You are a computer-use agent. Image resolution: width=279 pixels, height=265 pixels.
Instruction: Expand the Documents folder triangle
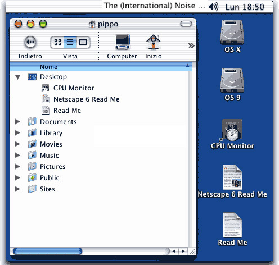pyautogui.click(x=17, y=122)
